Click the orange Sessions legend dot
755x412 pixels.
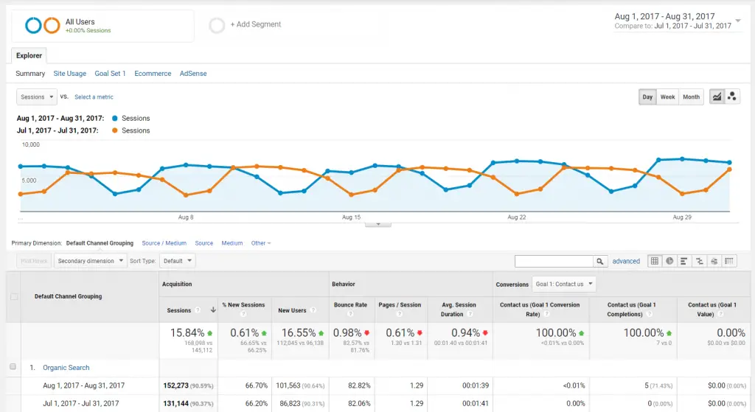click(x=114, y=130)
